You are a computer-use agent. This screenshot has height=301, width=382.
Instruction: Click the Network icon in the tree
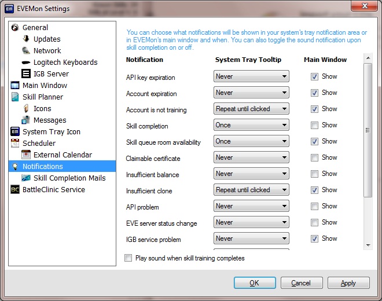[x=26, y=50]
